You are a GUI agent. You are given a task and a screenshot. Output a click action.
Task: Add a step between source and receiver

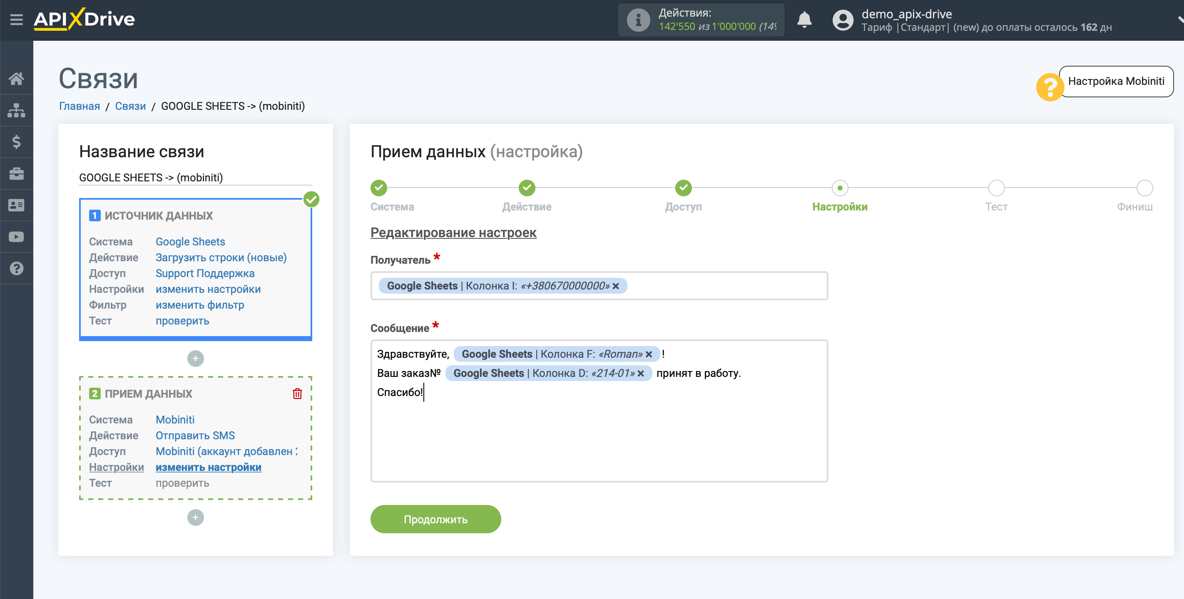195,359
